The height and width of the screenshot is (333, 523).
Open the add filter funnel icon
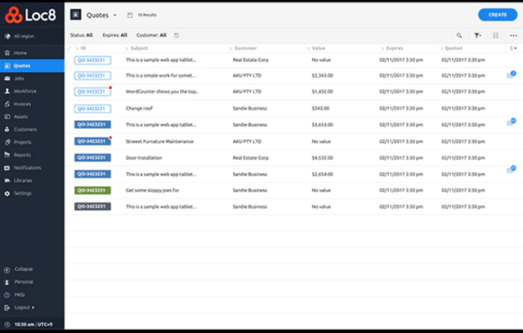(x=477, y=35)
